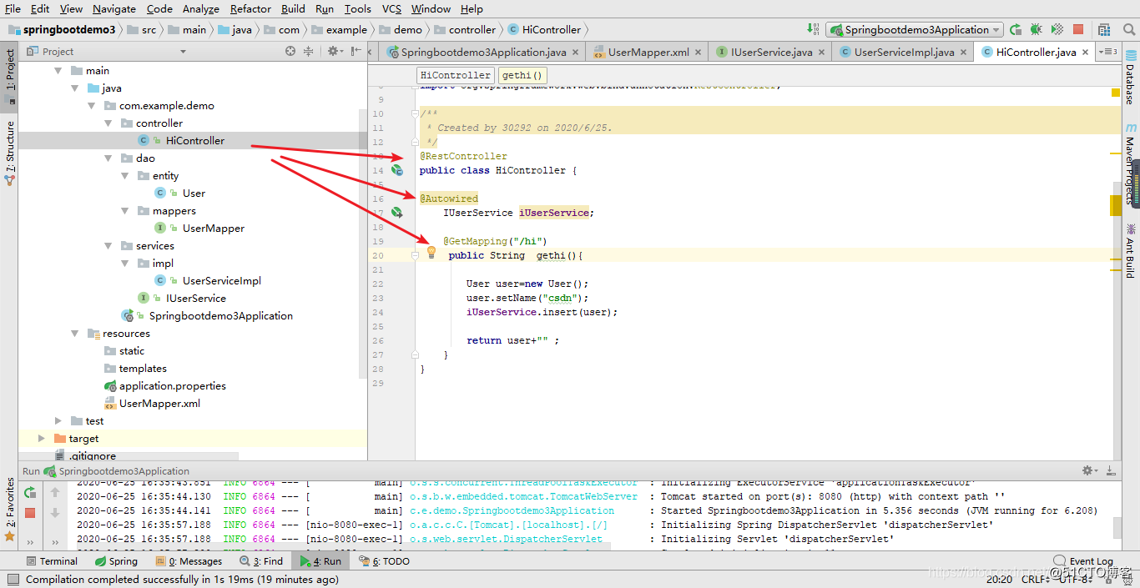The height and width of the screenshot is (588, 1140).
Task: Stop the application with the toolbar stop button
Action: (x=1078, y=29)
